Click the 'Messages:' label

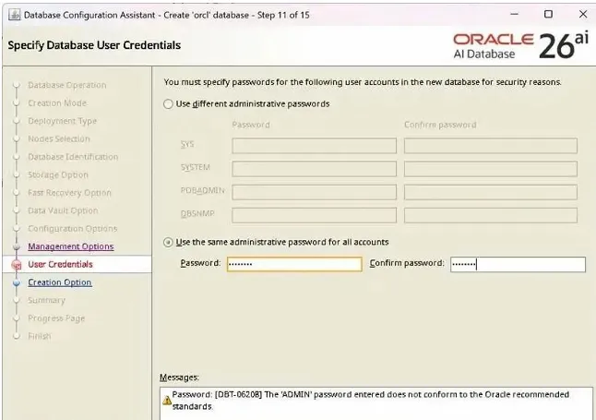[x=179, y=378]
